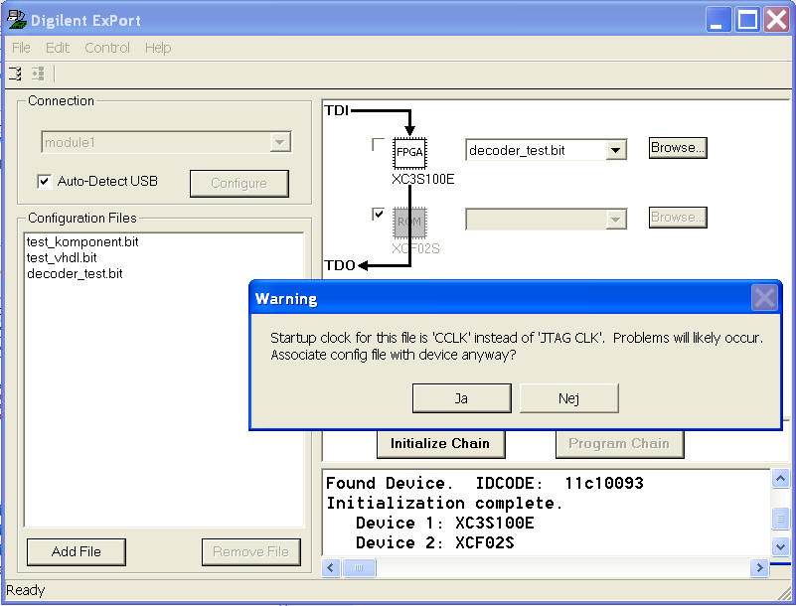
Task: Select test_vhdl.bit in Configuration Files
Action: coord(62,258)
